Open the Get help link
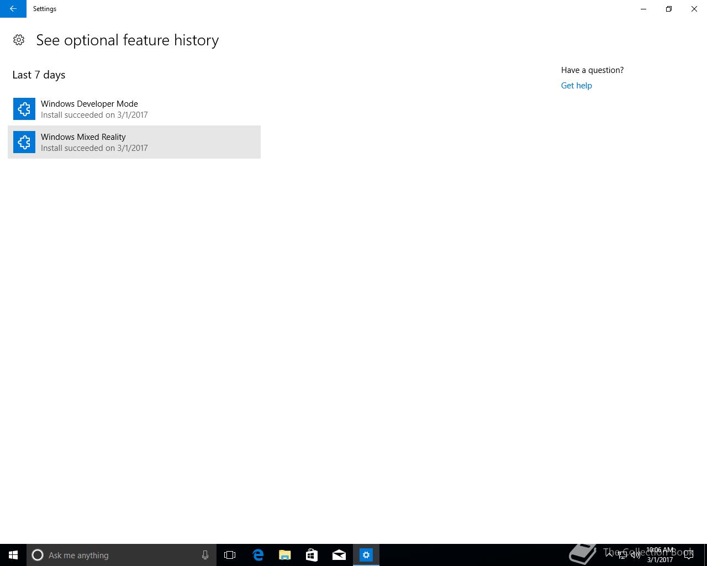 point(576,86)
